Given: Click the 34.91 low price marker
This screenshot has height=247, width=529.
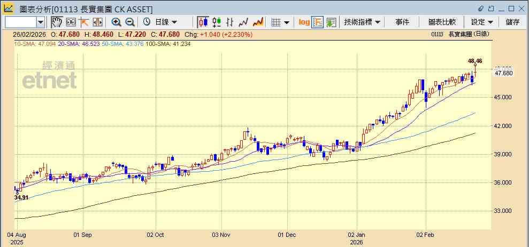Looking at the screenshot, I should click(21, 197).
